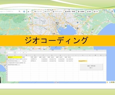115x95 pixels.
Task: Click the 川崎 label on the map
Action: coord(53,34)
